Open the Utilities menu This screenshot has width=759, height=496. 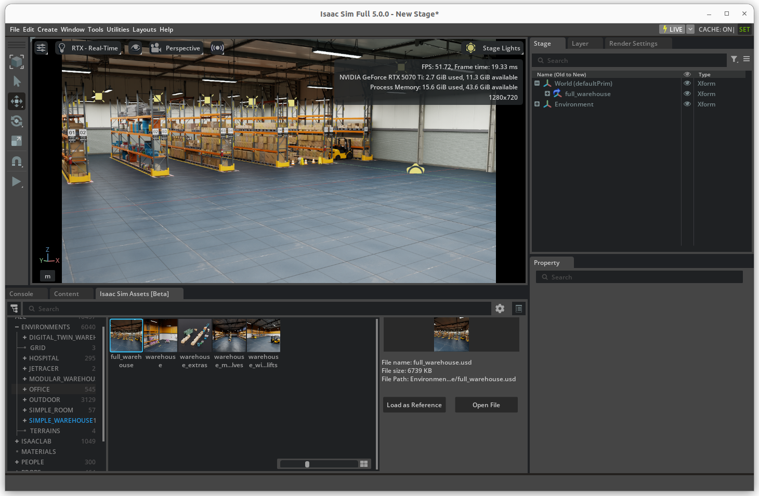(117, 30)
